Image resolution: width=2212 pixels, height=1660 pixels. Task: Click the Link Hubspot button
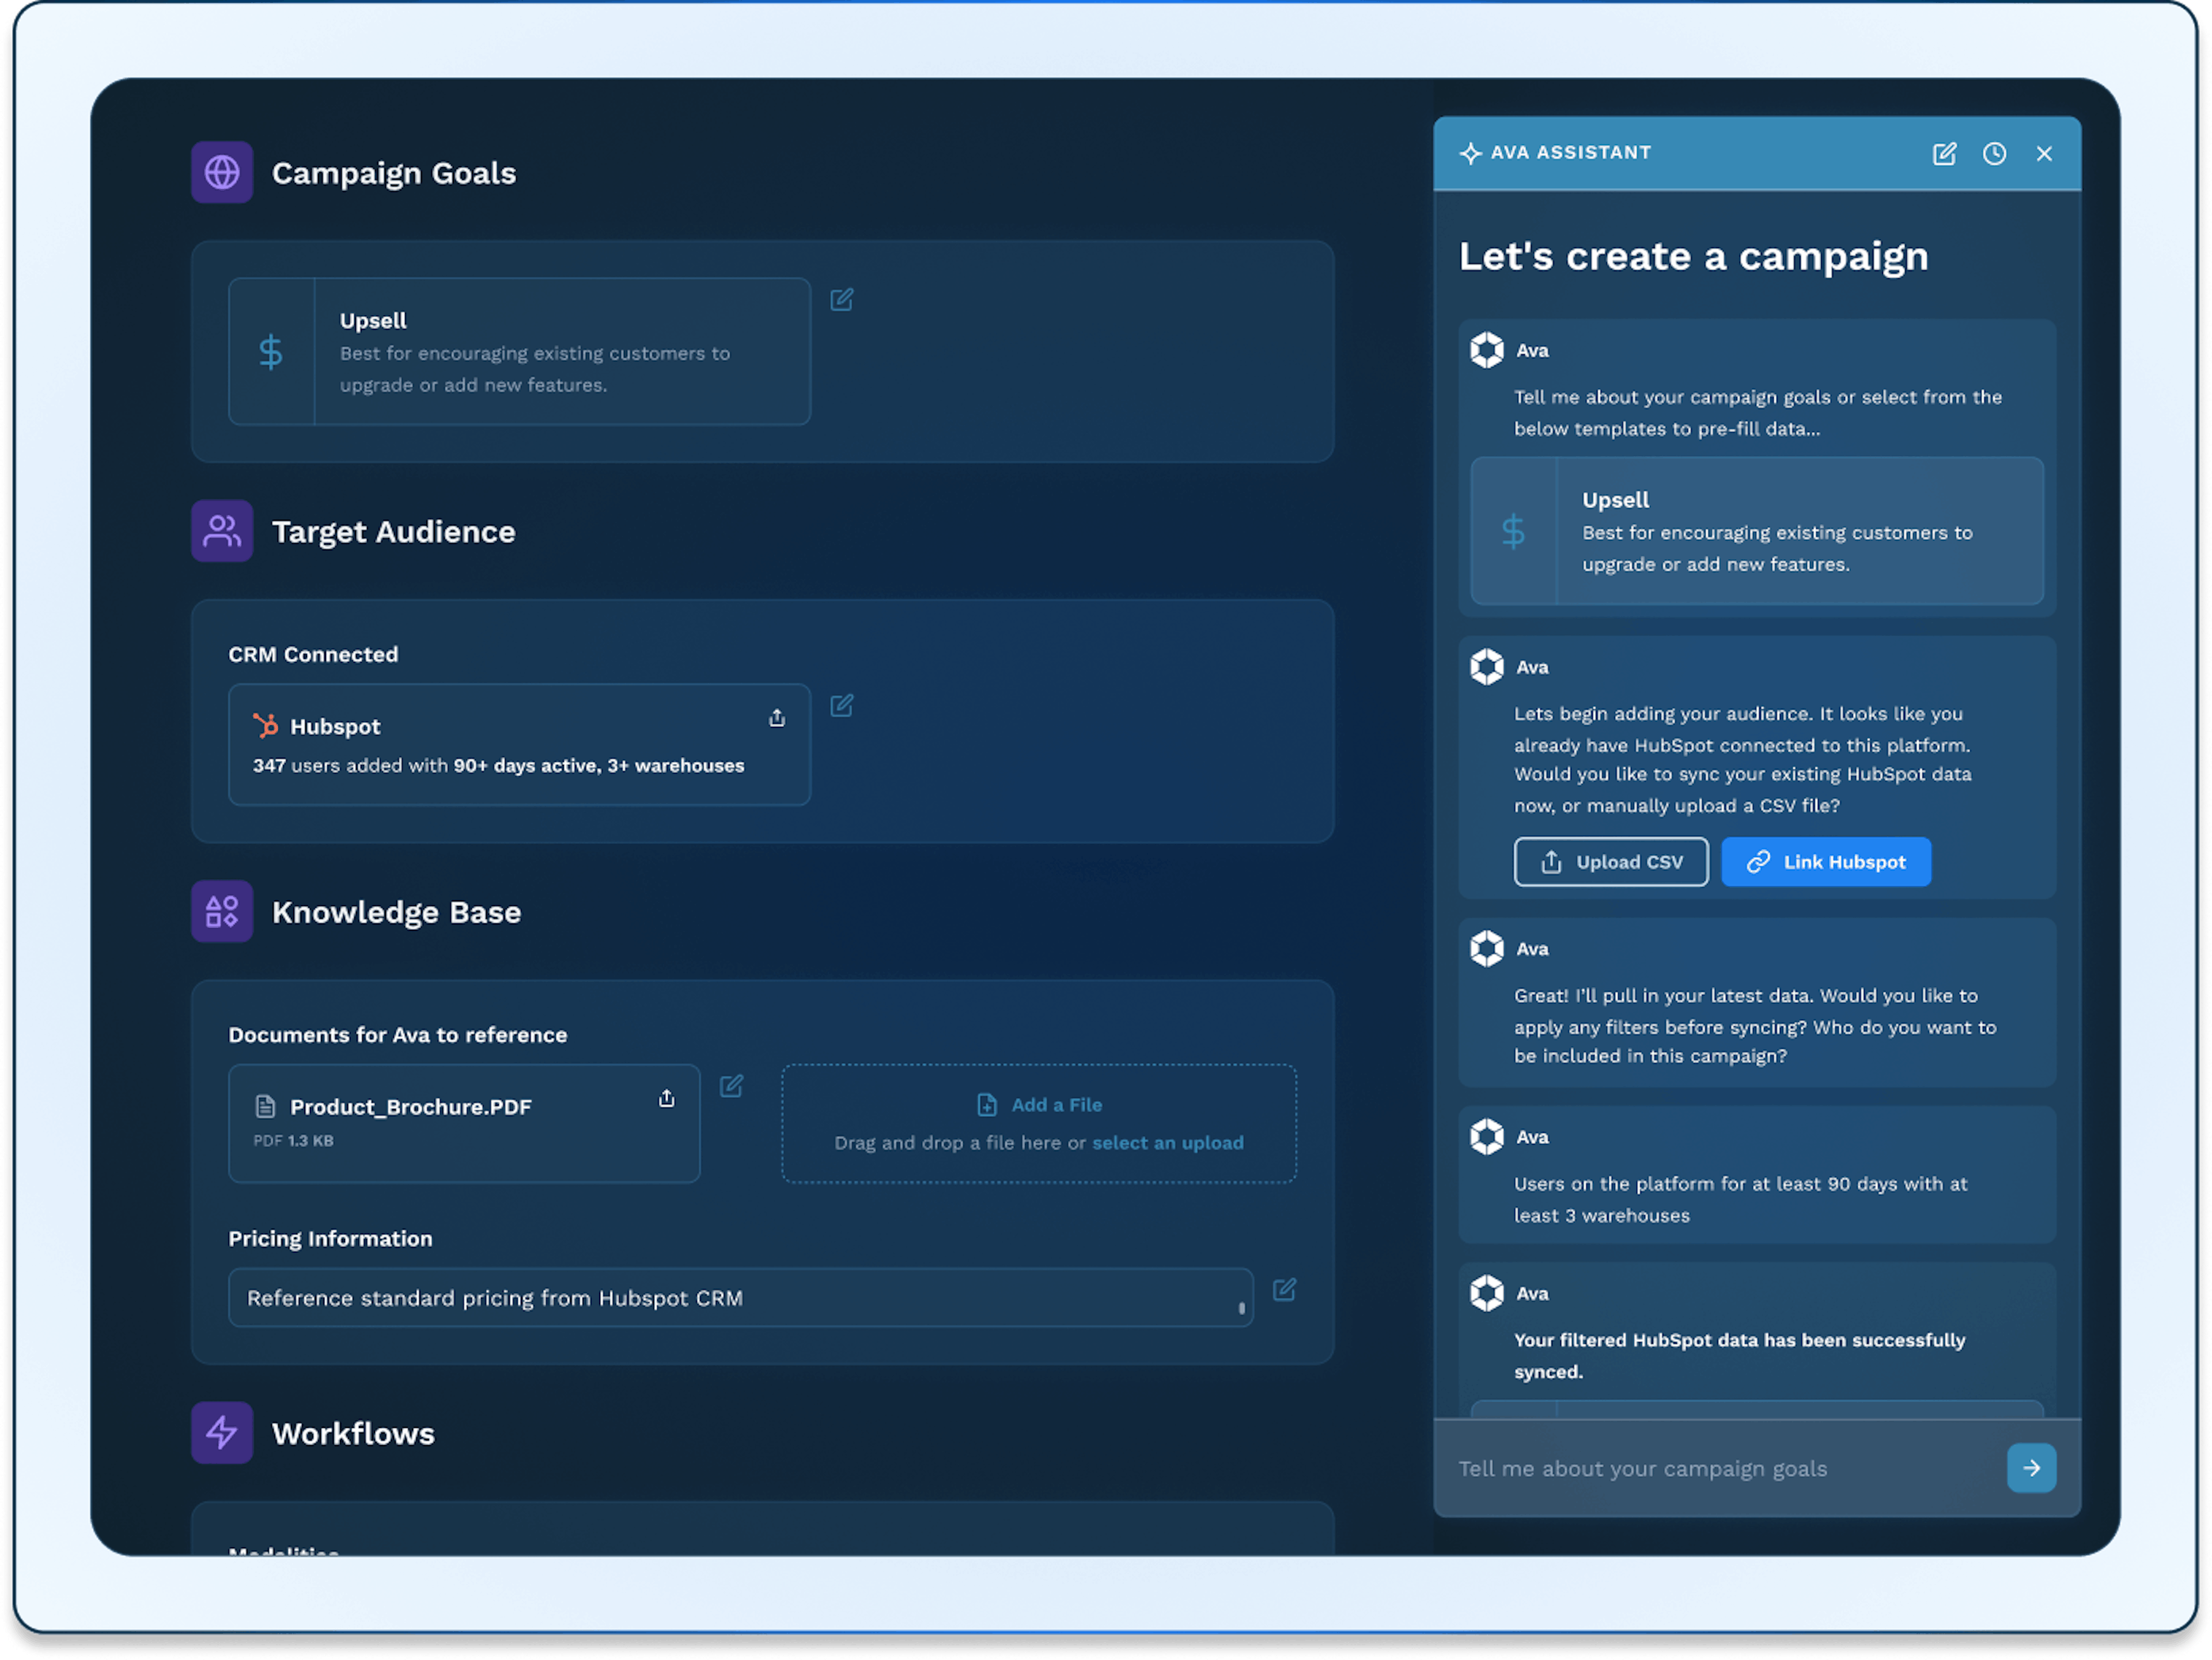tap(1826, 861)
